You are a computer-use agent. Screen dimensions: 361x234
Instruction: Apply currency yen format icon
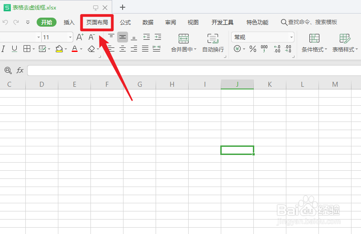click(237, 49)
